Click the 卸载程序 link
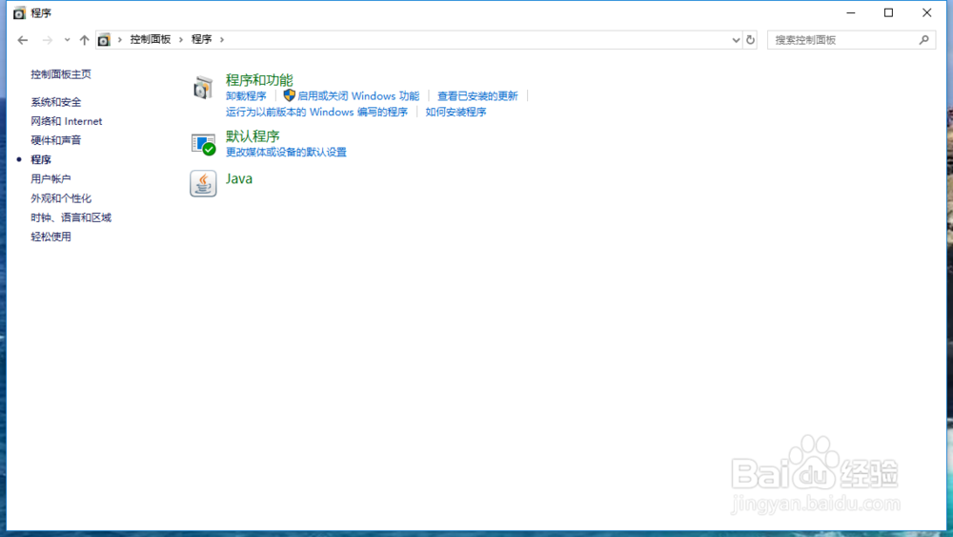 coord(246,96)
